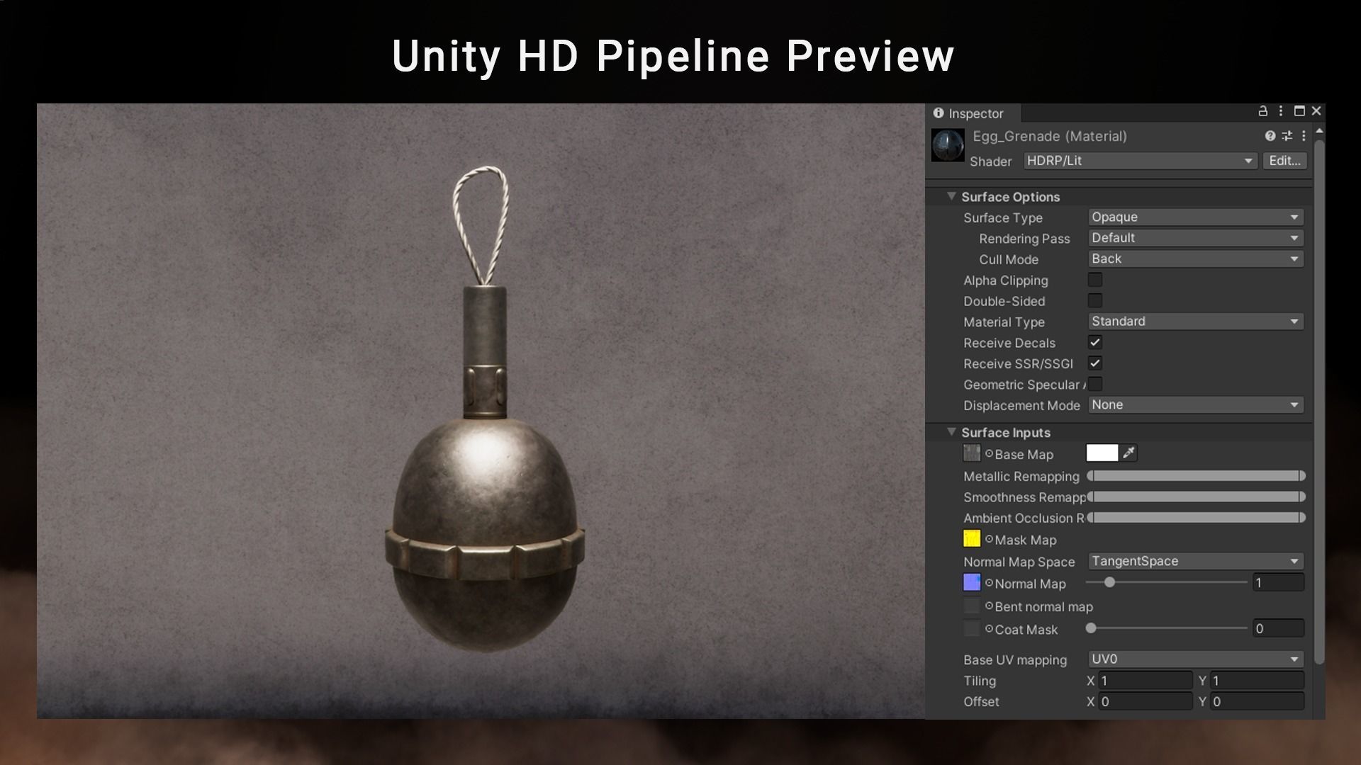This screenshot has height=765, width=1361.
Task: Click the Base Map texture thumbnail
Action: tap(972, 453)
